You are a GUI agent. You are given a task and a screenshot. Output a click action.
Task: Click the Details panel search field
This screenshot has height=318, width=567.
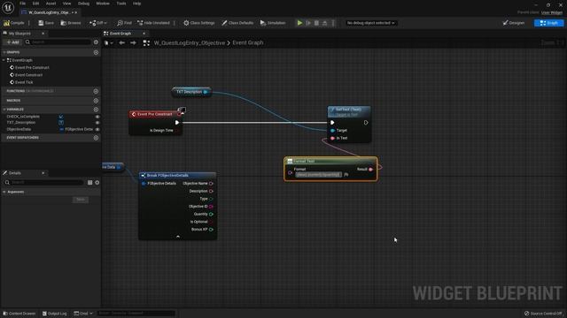pos(44,183)
